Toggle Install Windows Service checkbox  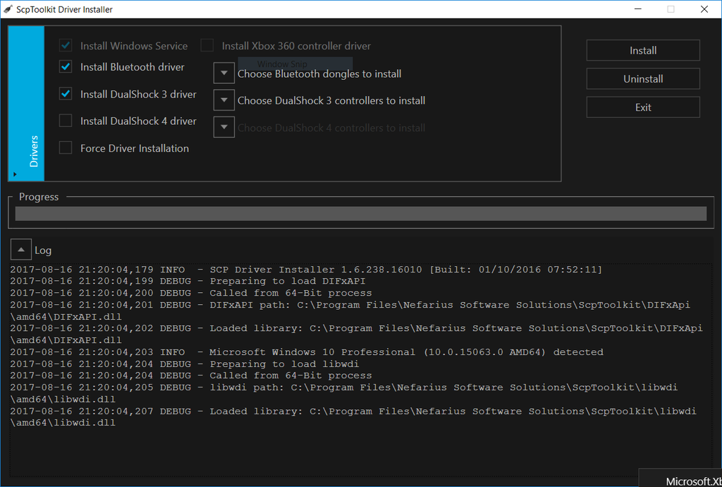coord(66,46)
